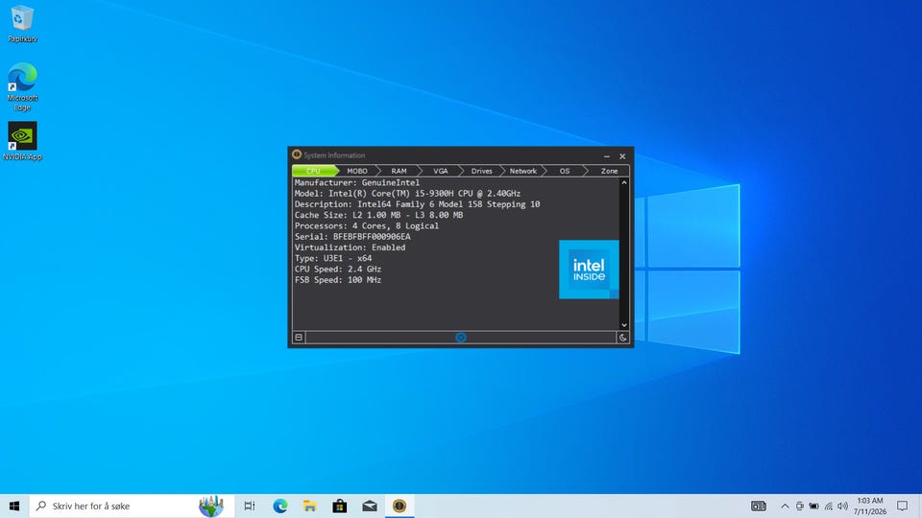Select the Drives tab
This screenshot has width=922, height=518.
(481, 171)
